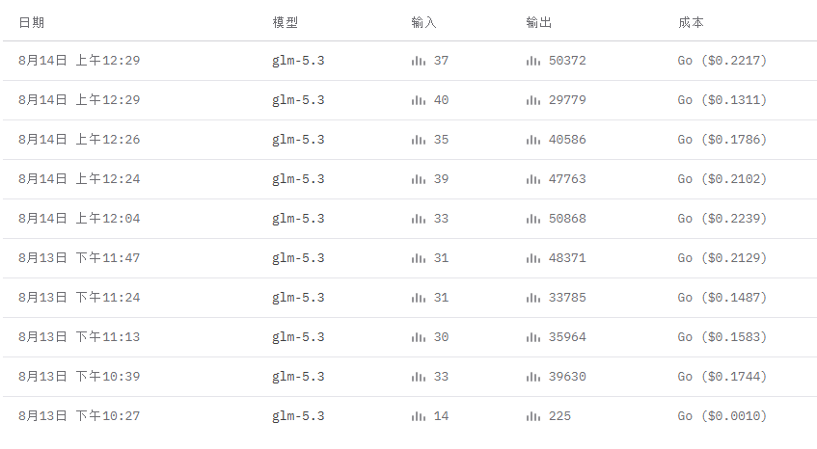Open the row dated 8月14日 上午12:26

click(x=410, y=140)
